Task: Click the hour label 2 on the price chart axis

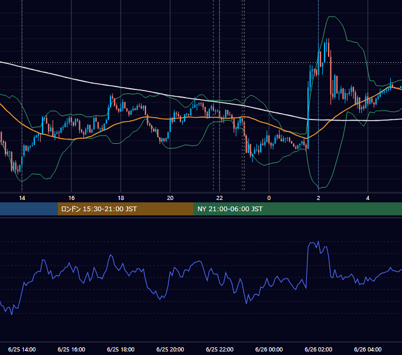Action: [319, 198]
